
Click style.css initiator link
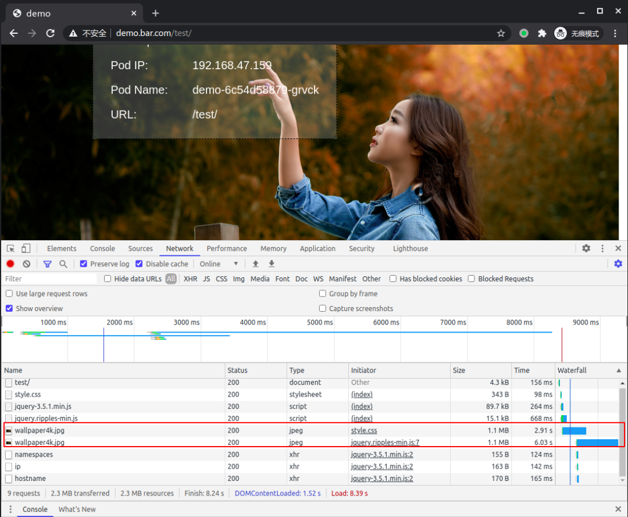coord(363,431)
